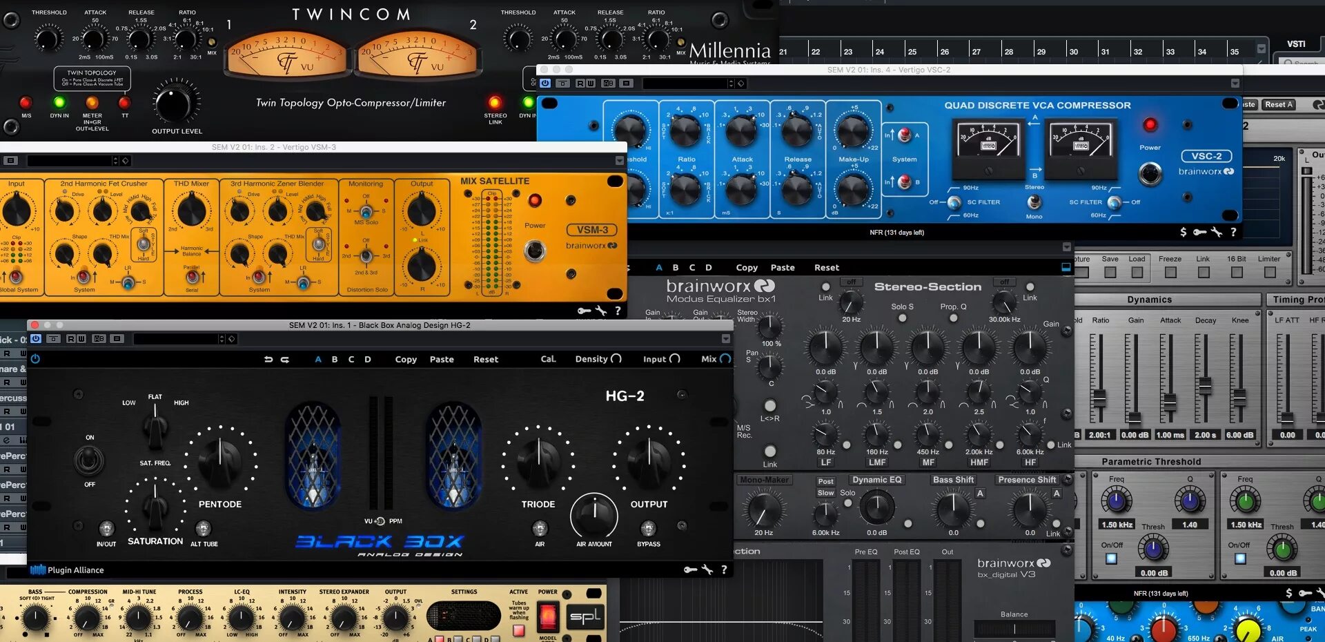Toggle the IN/OUT saturation button
The width and height of the screenshot is (1325, 642).
pos(106,529)
